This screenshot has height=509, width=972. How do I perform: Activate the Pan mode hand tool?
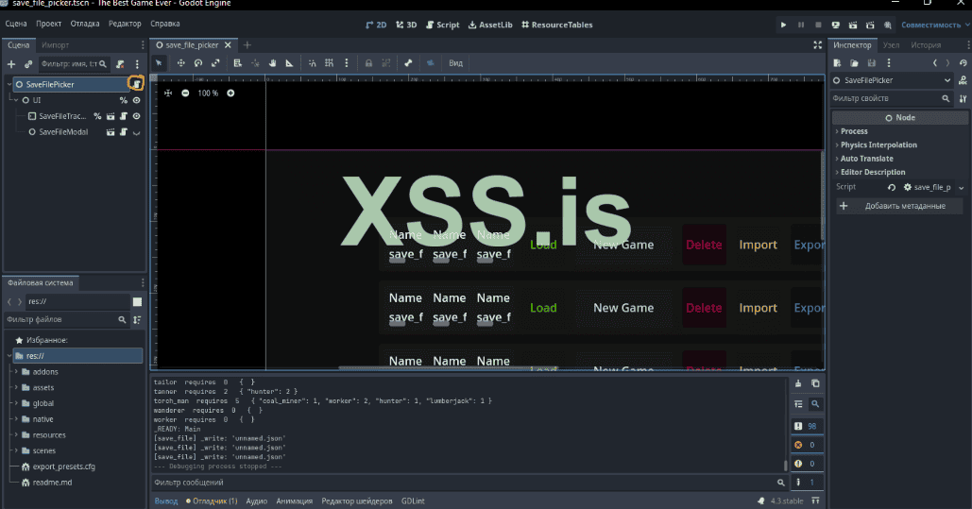272,63
